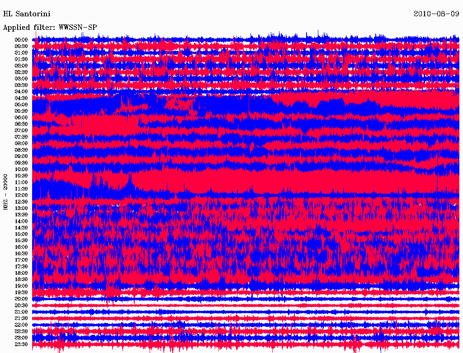This screenshot has height=353, width=463.
Task: Select the 22:00 time label
Action: pos(21,324)
